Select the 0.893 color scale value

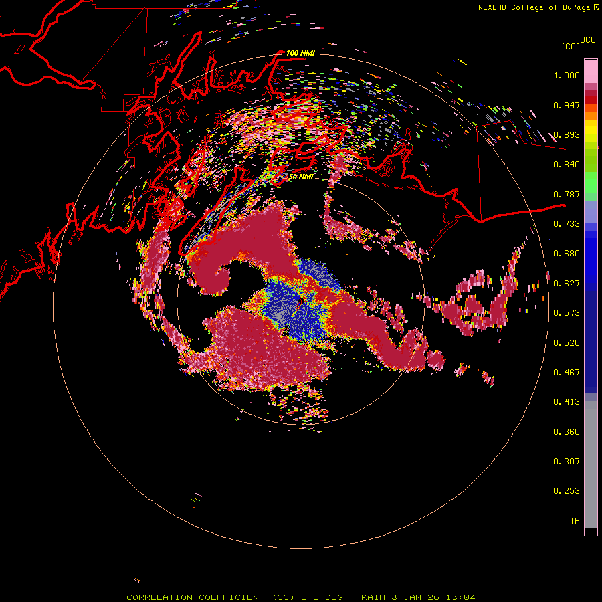tap(567, 134)
